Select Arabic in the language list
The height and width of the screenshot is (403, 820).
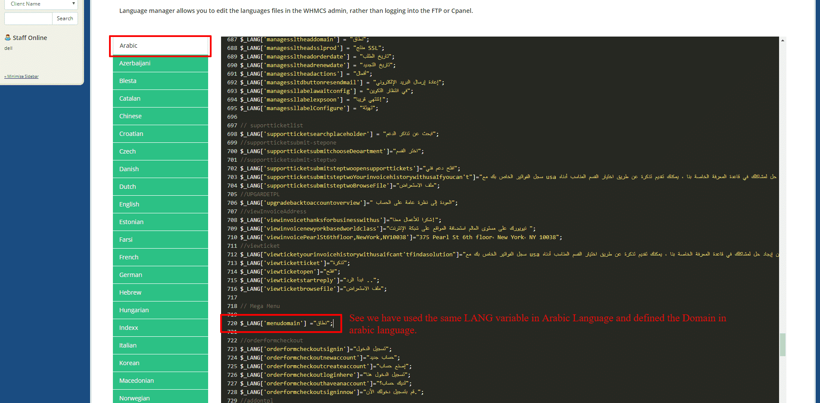click(160, 46)
